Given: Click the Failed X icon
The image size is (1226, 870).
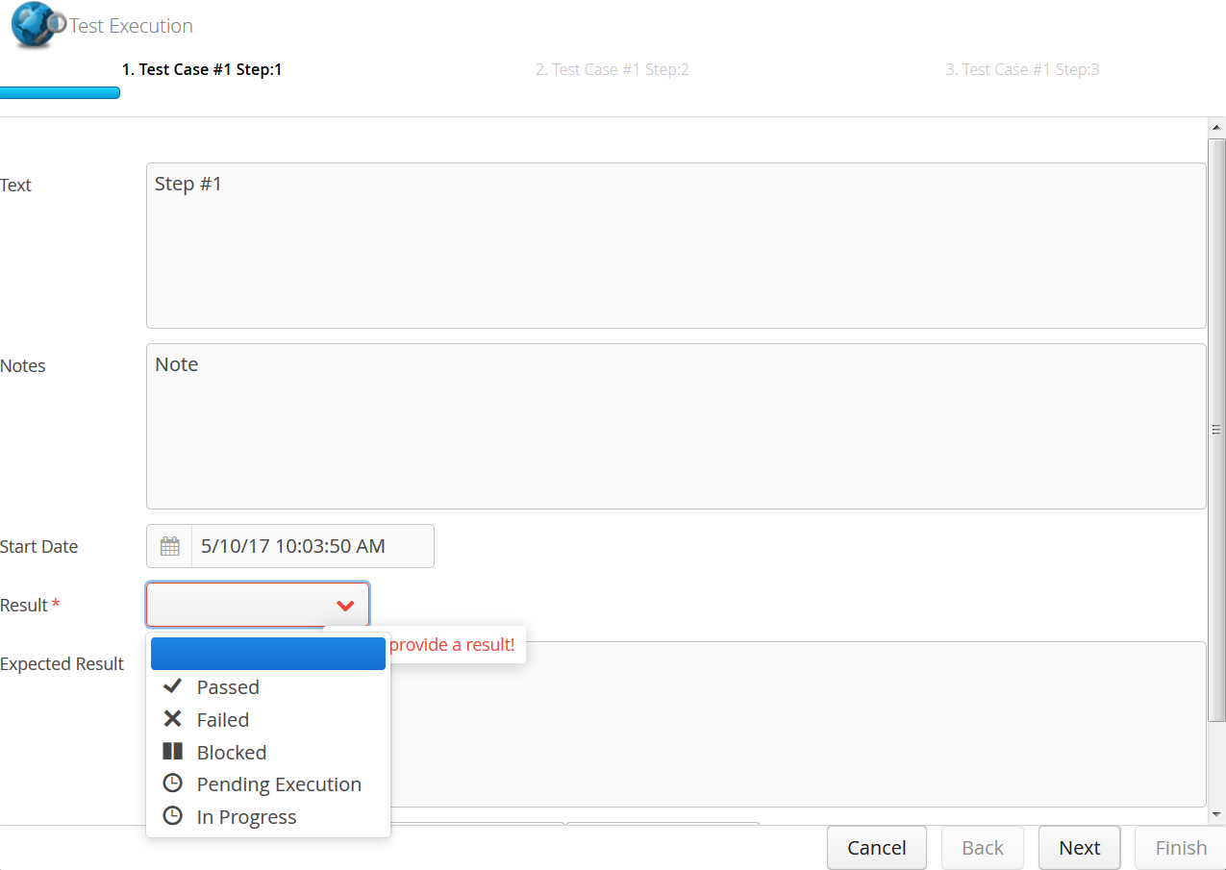Looking at the screenshot, I should pos(172,719).
